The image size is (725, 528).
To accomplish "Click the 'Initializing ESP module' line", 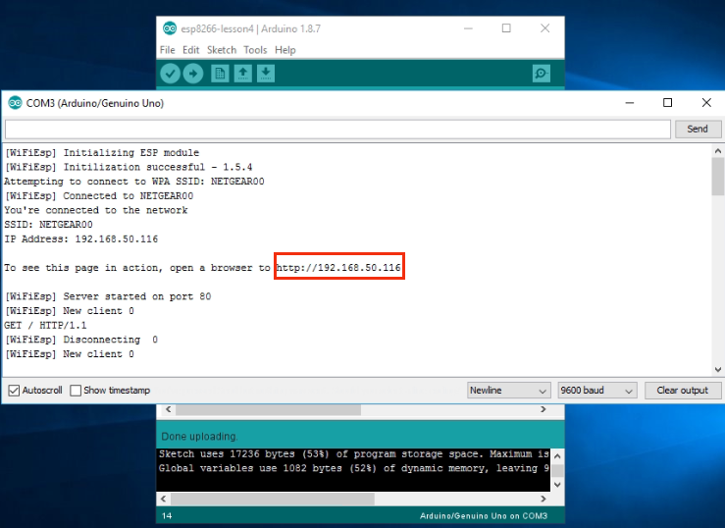I will [102, 152].
